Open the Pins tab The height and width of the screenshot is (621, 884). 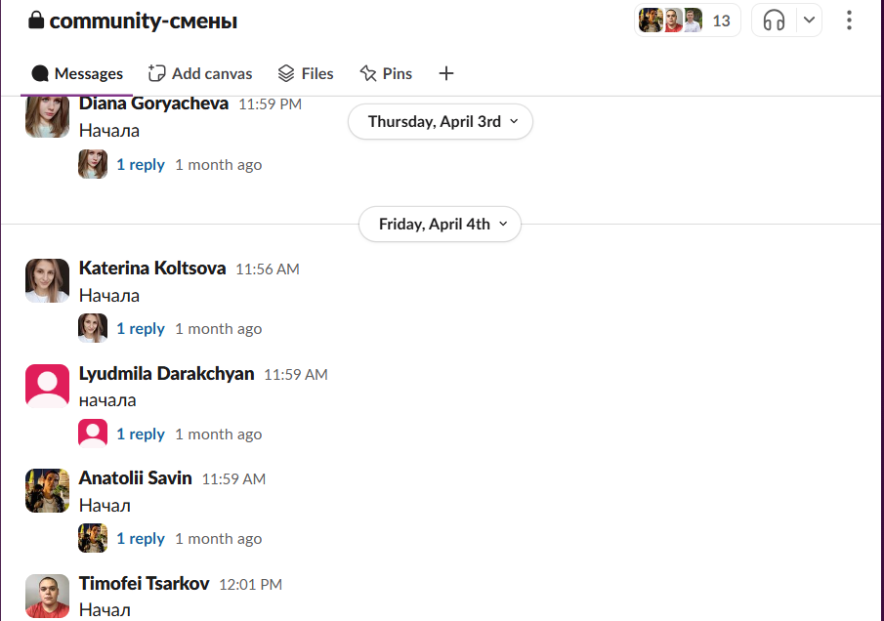click(386, 74)
